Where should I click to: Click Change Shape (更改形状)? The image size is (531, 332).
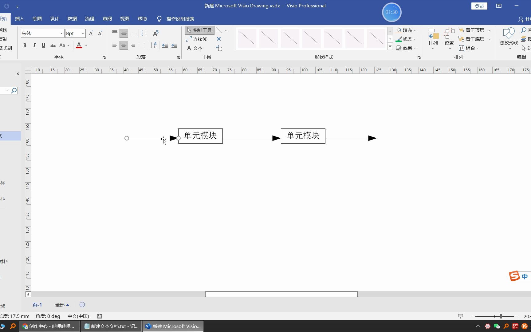click(x=509, y=39)
